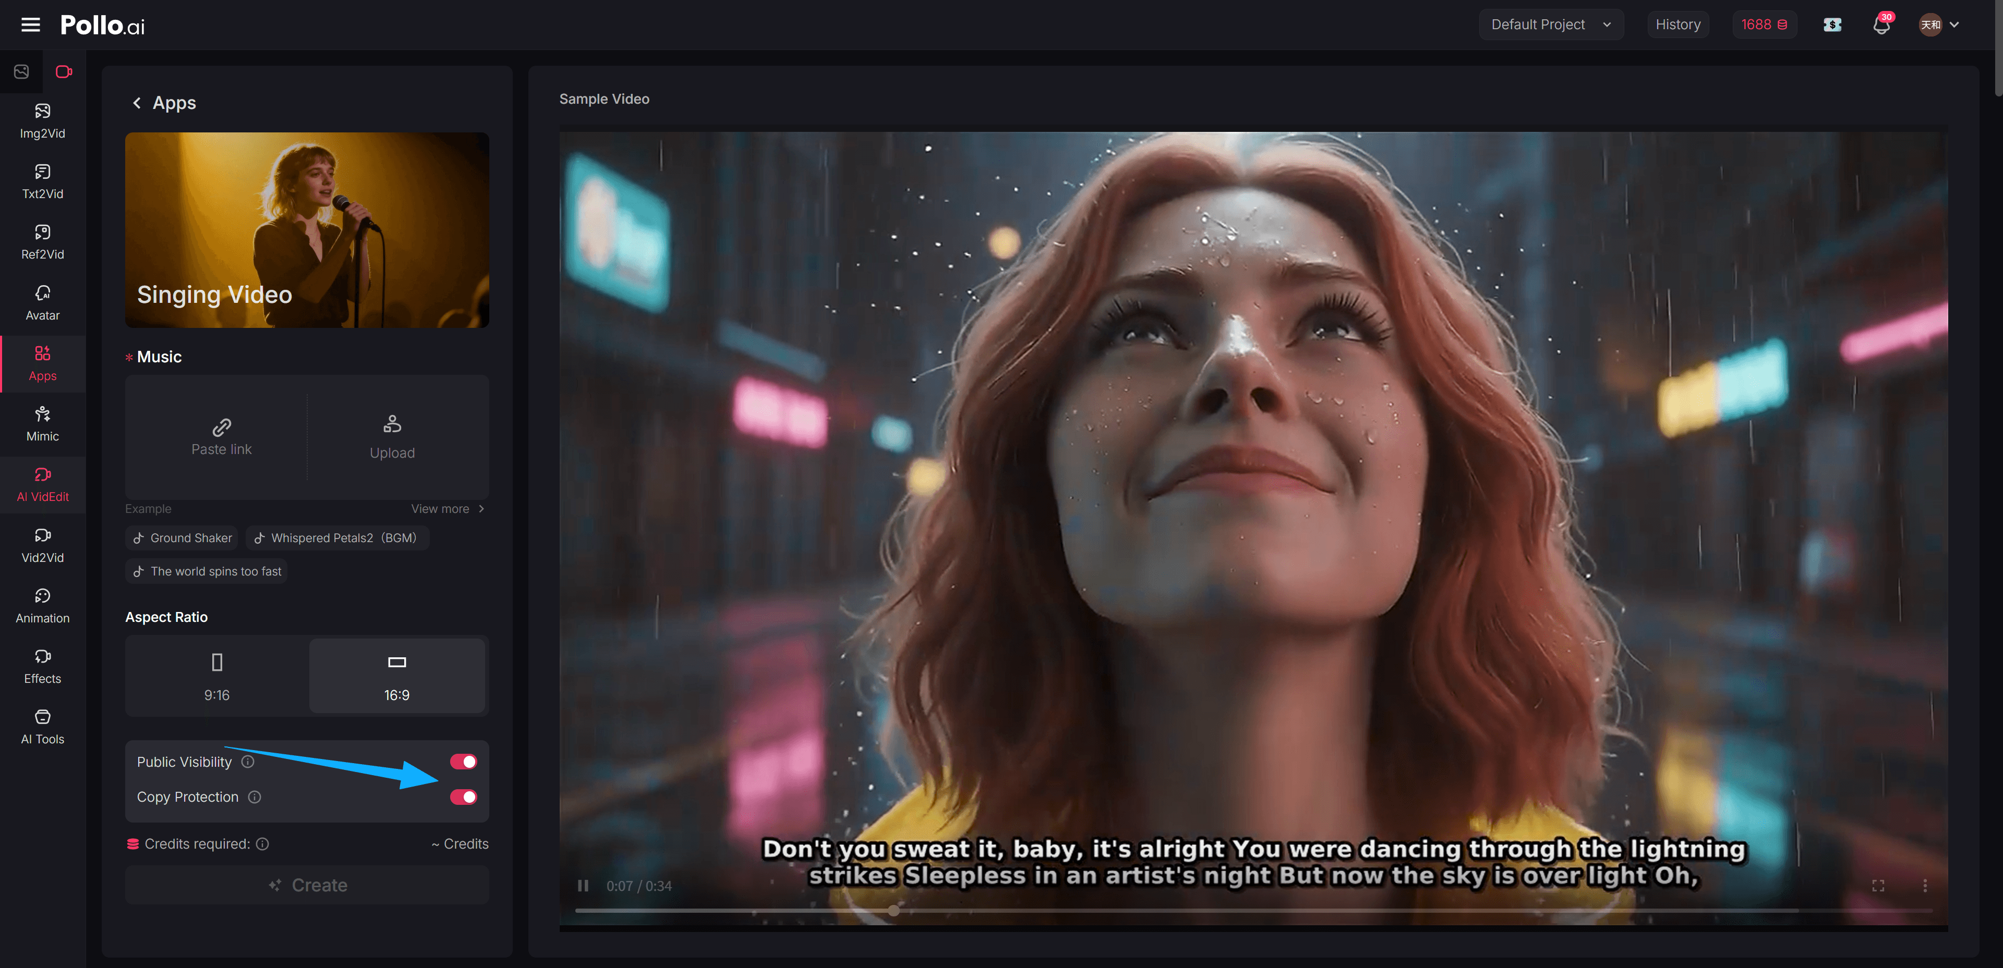Click the image mode icon in sidebar top
This screenshot has height=968, width=2003.
(22, 71)
